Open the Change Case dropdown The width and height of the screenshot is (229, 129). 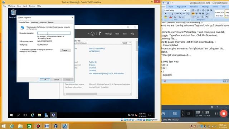coord(175,17)
